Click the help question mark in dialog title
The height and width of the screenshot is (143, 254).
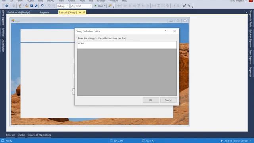pyautogui.click(x=165, y=31)
